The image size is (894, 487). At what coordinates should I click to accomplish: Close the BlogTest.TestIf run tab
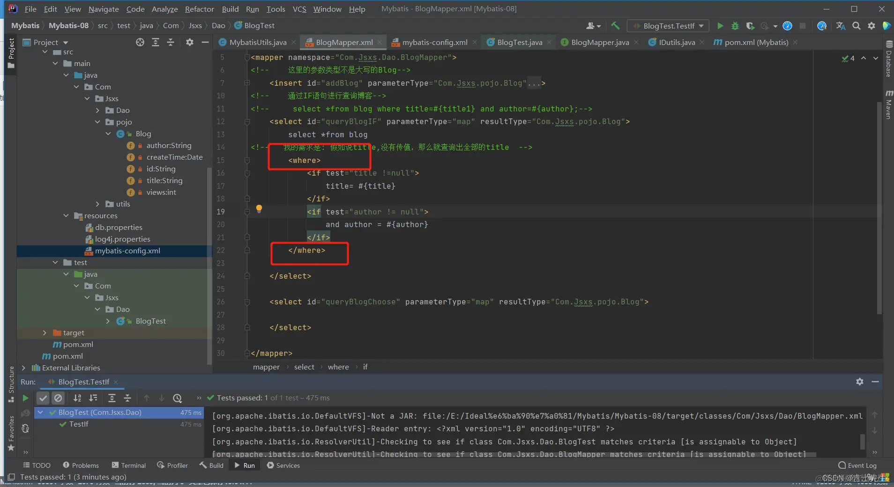116,382
